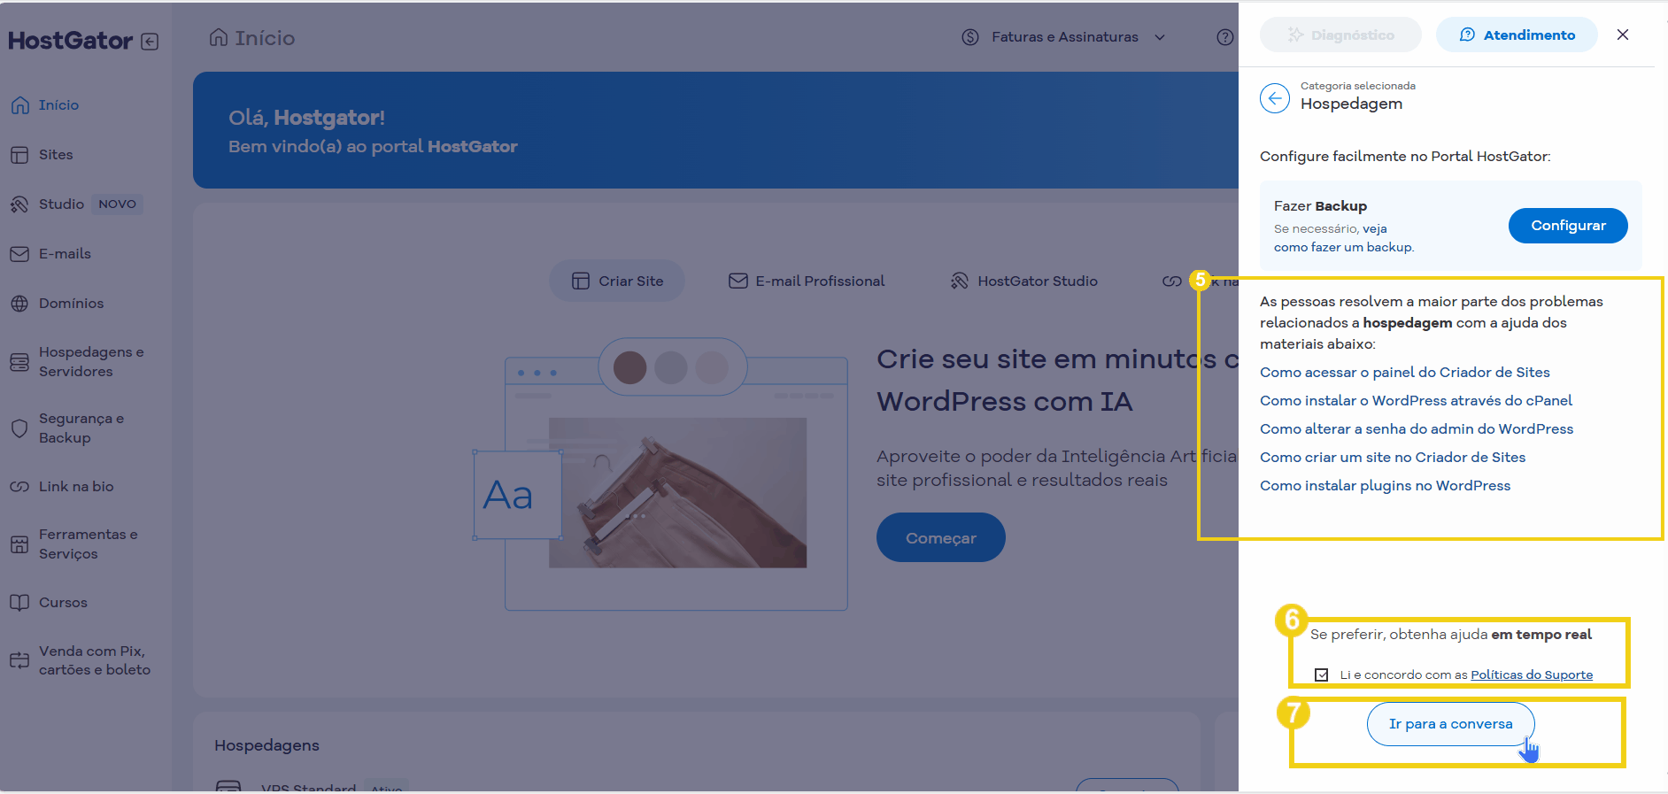Viewport: 1668px width, 794px height.
Task: Open Cursos in the sidebar
Action: click(x=49, y=603)
